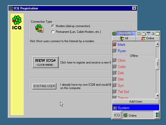Select contact Ryan in the list
Image resolution: width=166 pixels, height=125 pixels.
[x=122, y=51]
